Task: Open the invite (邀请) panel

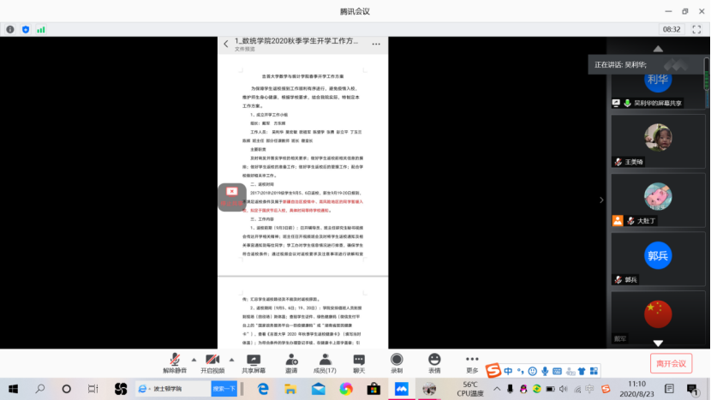Action: click(291, 362)
